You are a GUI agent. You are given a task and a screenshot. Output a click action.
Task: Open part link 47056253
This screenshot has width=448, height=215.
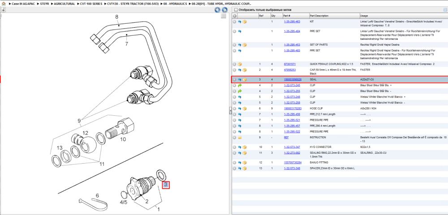click(289, 70)
